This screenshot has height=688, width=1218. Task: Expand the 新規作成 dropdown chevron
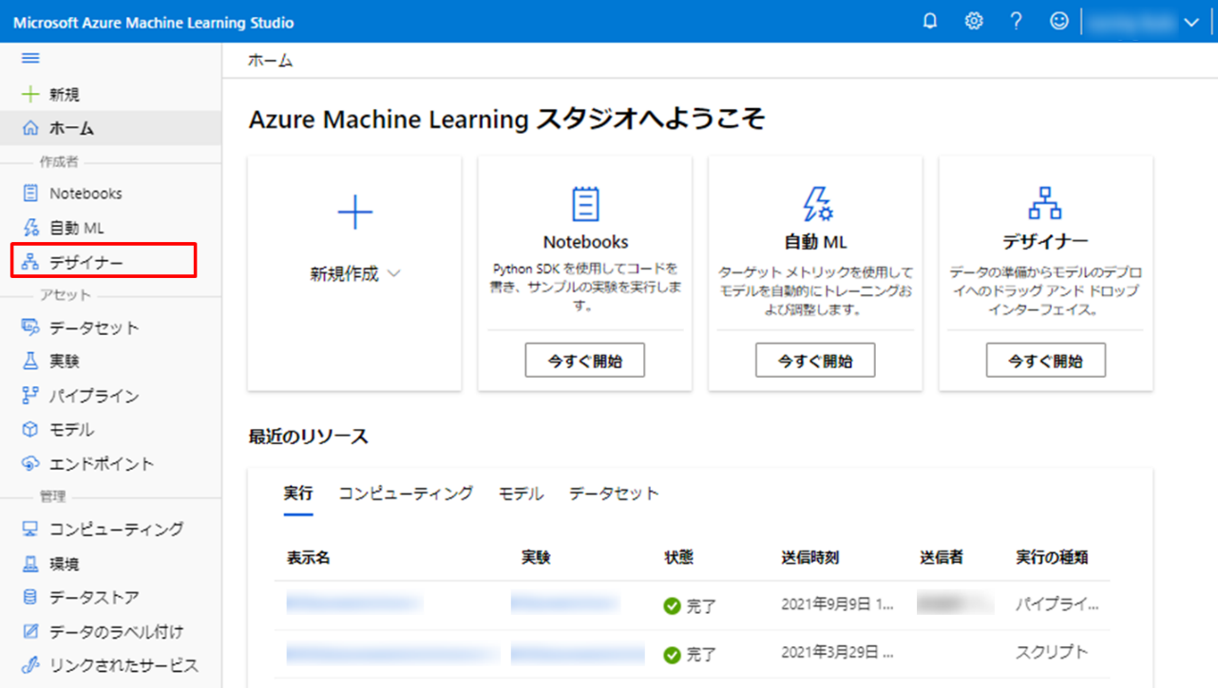pos(393,274)
